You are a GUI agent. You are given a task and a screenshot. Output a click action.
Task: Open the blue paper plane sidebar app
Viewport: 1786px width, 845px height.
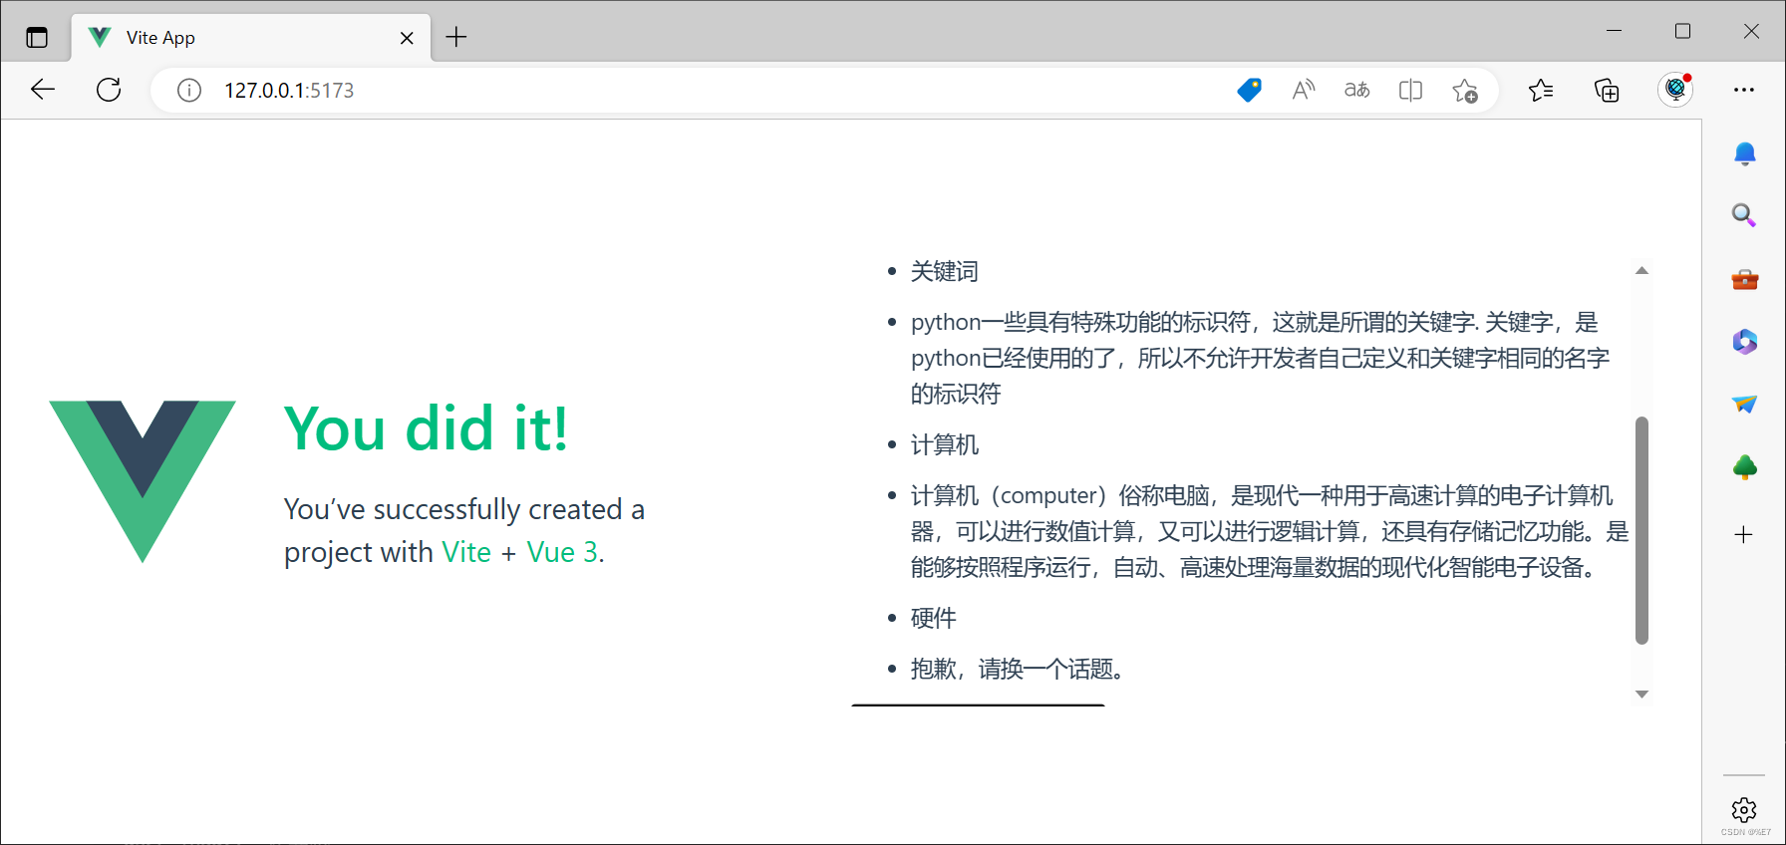(x=1744, y=404)
